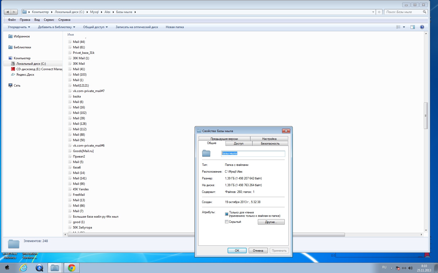Expand Добавить в библиотеку dropdown
The width and height of the screenshot is (438, 273).
click(x=57, y=27)
